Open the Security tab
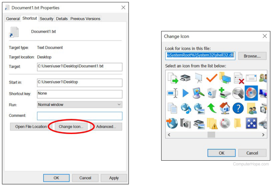 coord(47,19)
